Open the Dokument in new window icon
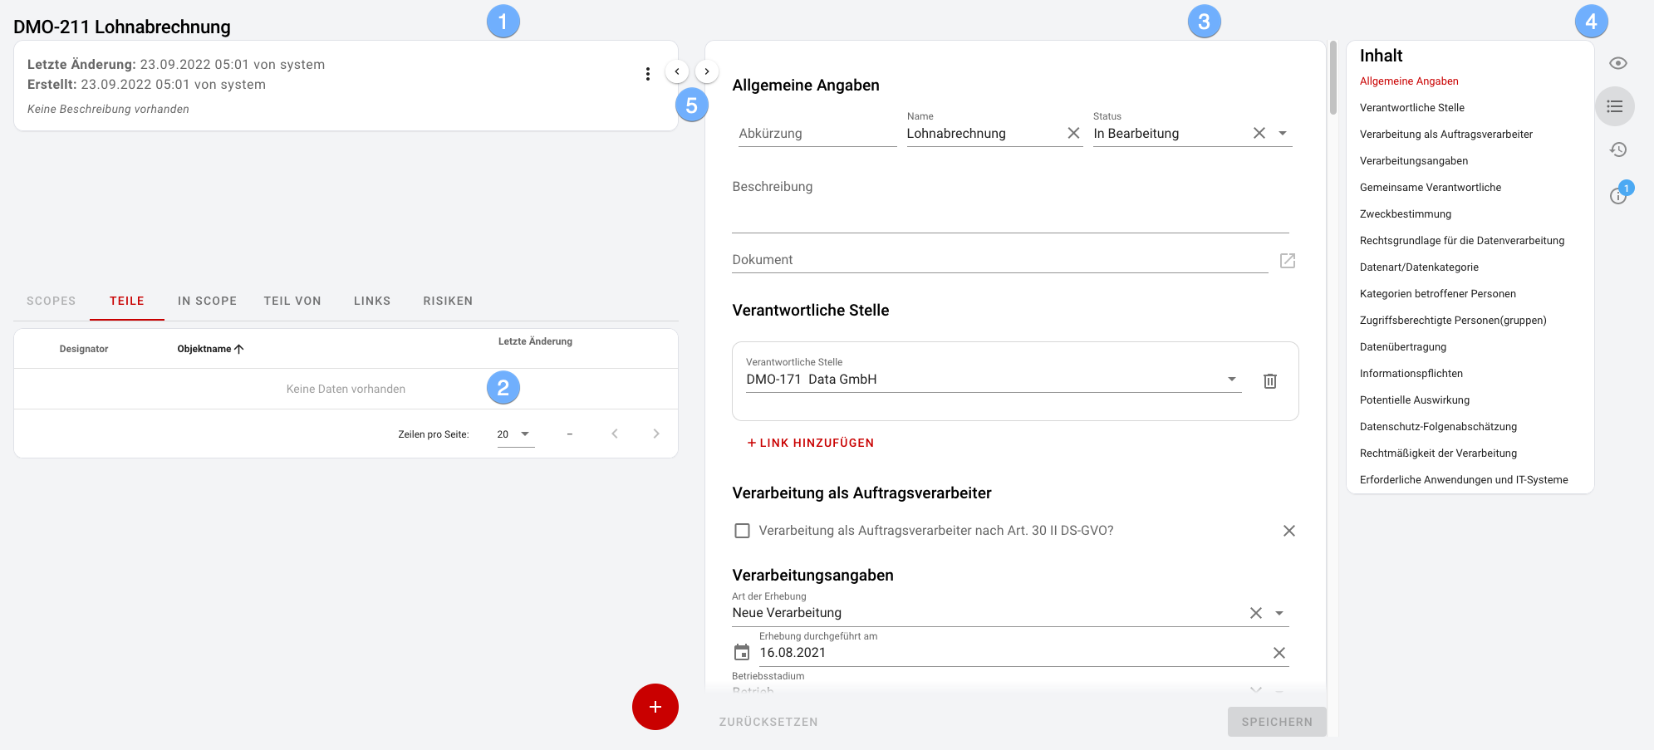 1288,260
